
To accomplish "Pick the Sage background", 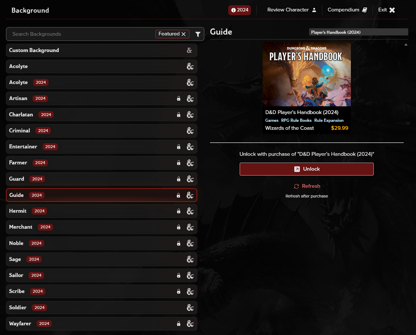I will tap(101, 259).
